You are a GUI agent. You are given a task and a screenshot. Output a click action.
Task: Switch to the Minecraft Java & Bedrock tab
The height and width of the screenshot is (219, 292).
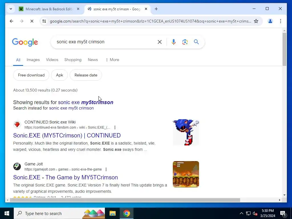49,9
